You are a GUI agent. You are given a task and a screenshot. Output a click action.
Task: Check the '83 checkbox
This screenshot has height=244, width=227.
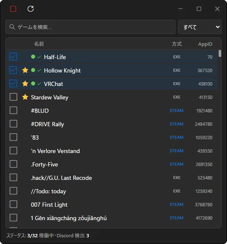coord(13,137)
